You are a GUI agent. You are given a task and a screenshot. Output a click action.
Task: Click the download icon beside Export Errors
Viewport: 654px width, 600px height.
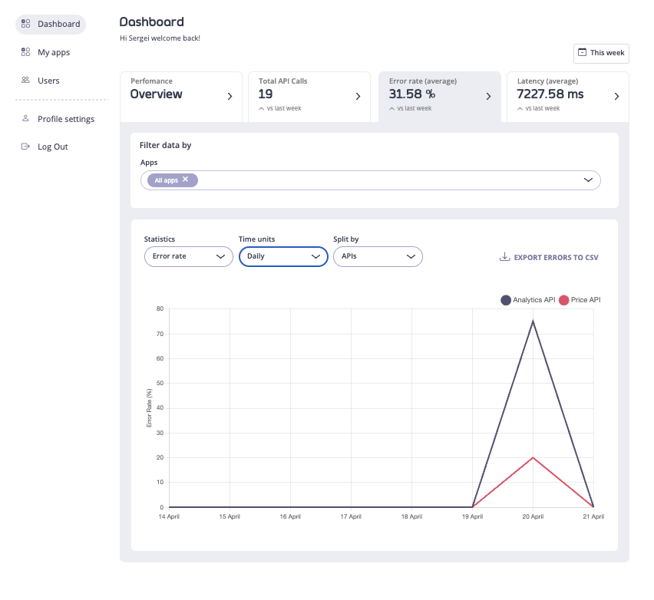pos(506,257)
